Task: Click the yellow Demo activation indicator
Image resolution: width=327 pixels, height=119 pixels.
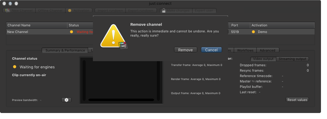Action: click(253, 32)
